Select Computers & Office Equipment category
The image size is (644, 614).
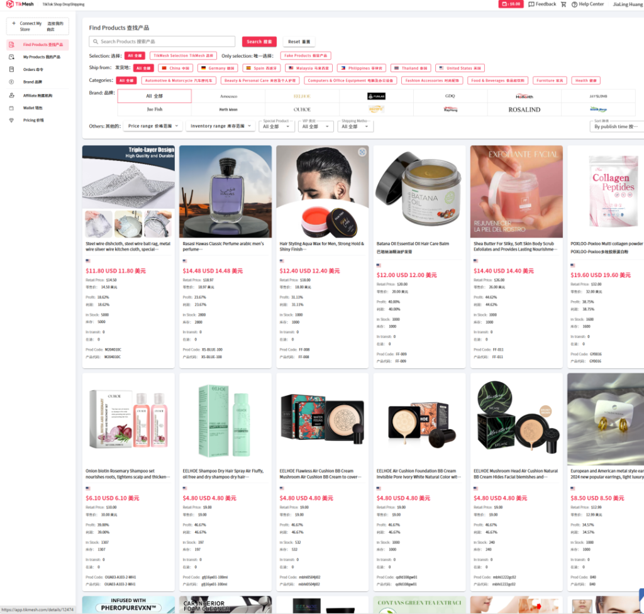click(x=350, y=80)
